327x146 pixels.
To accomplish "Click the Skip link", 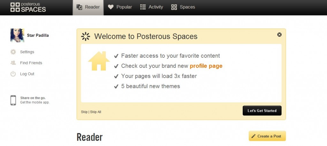I will click(x=84, y=112).
